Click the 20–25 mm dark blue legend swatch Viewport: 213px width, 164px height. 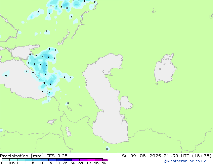(60, 160)
